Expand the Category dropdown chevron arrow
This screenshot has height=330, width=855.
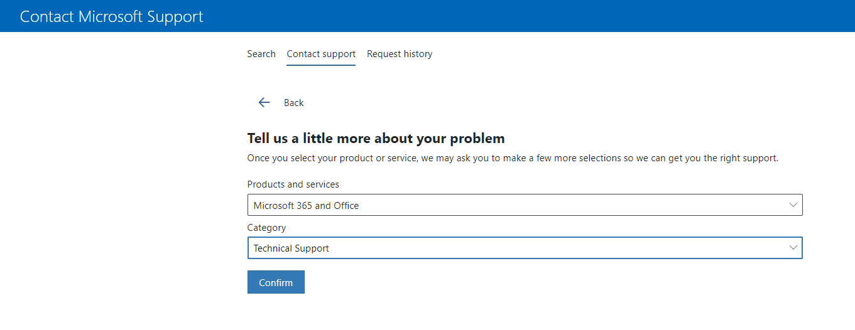[793, 248]
